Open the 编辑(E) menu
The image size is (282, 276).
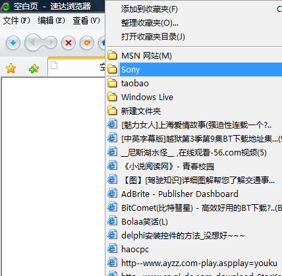point(51,20)
